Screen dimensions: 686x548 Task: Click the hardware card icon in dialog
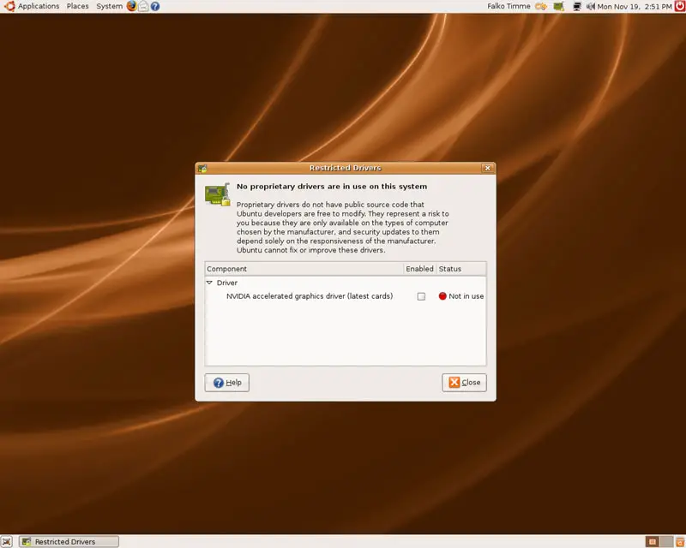pos(218,194)
